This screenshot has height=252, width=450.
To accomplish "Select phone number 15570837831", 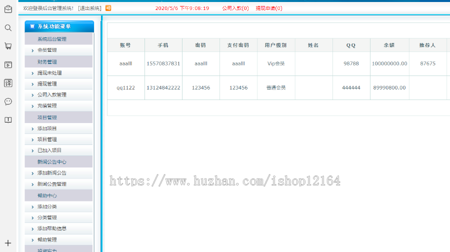I will pyautogui.click(x=163, y=63).
